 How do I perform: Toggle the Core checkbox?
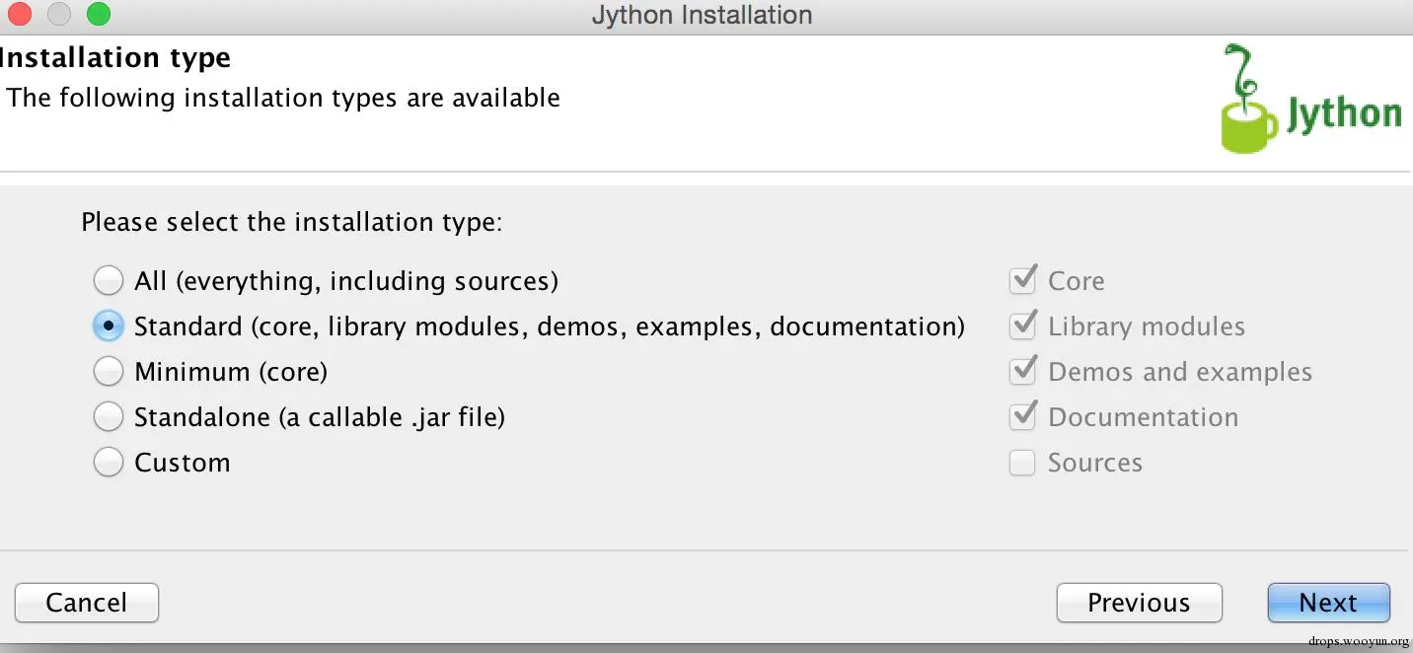coord(1022,281)
